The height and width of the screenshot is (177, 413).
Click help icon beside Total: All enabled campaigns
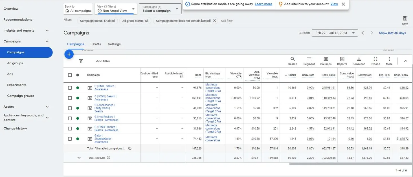[130, 148]
